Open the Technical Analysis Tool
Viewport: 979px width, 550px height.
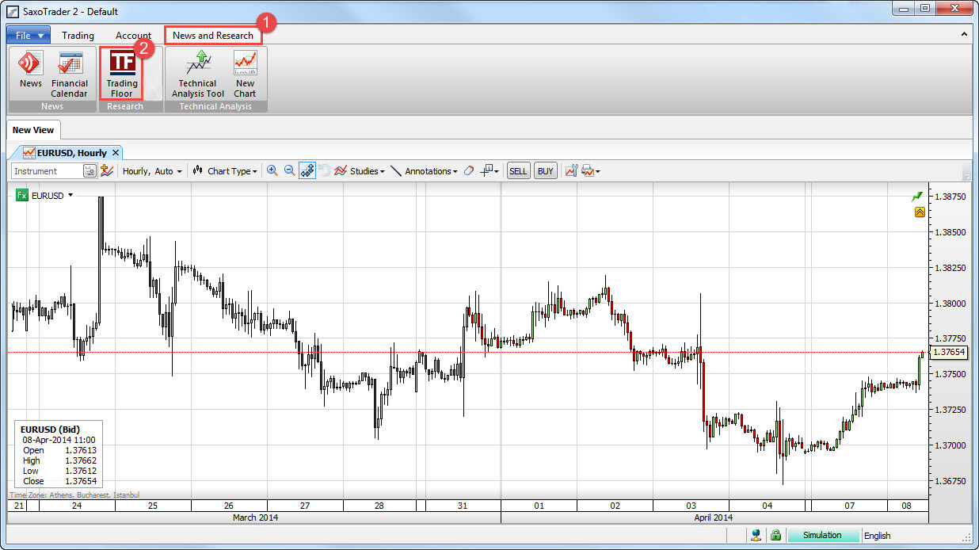(198, 74)
